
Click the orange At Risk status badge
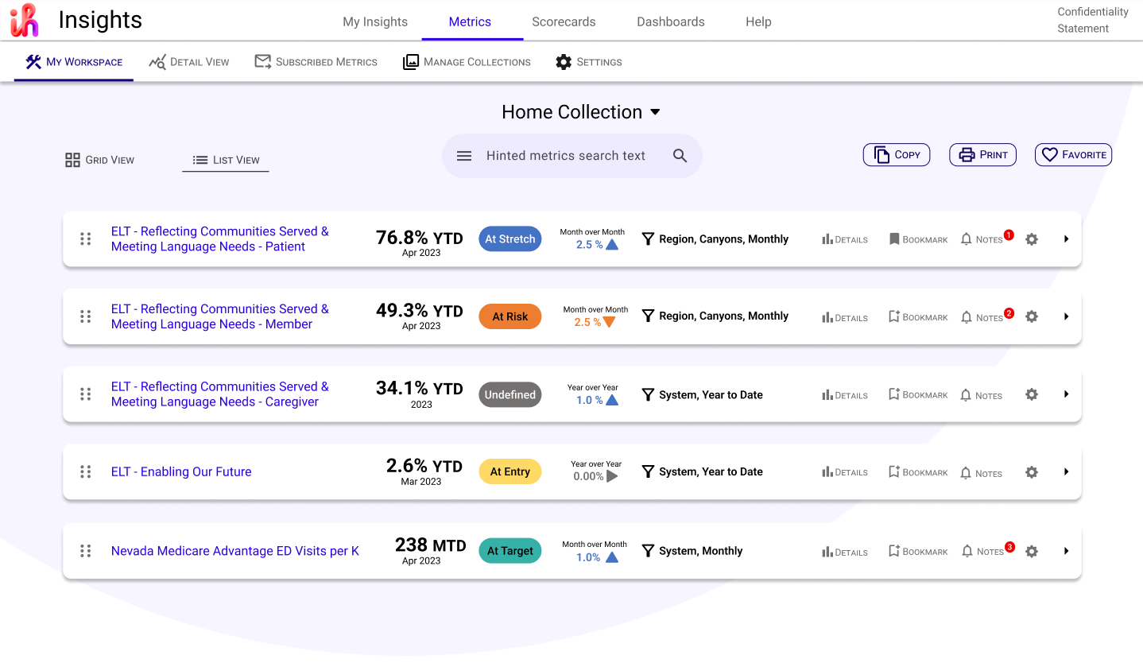(x=510, y=316)
